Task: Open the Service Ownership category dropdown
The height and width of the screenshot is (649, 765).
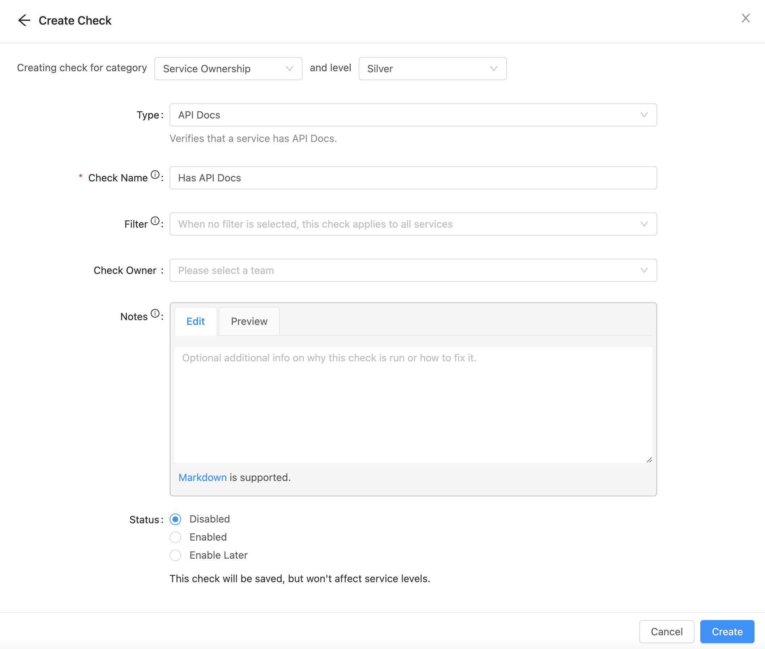Action: pos(228,69)
